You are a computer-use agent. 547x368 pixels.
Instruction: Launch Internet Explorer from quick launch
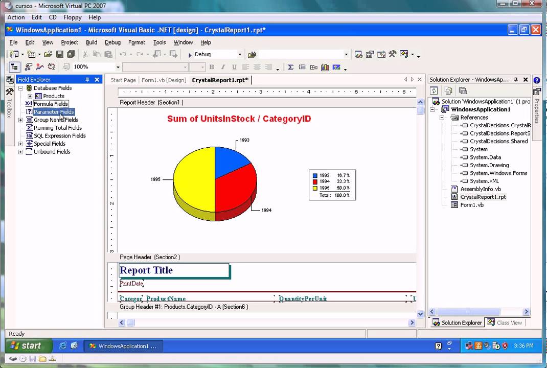pos(63,346)
